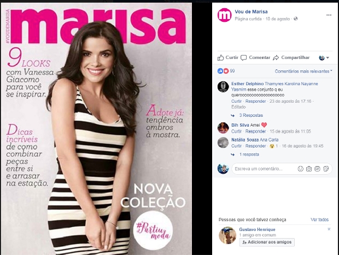The image size is (339, 255).
Task: Click in the Escreva um comentário field
Action: coord(264,169)
